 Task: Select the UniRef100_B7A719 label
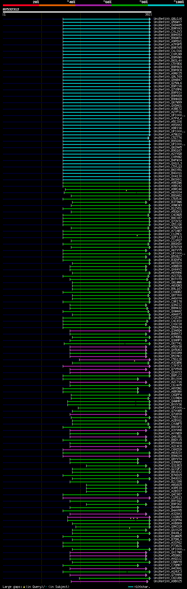[168, 247]
